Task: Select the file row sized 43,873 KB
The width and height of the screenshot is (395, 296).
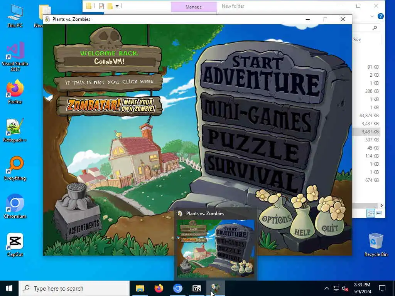Action: click(366, 116)
